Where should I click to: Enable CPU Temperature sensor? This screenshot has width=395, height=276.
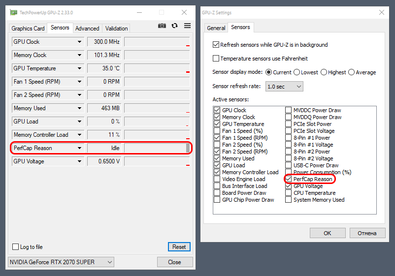point(289,193)
